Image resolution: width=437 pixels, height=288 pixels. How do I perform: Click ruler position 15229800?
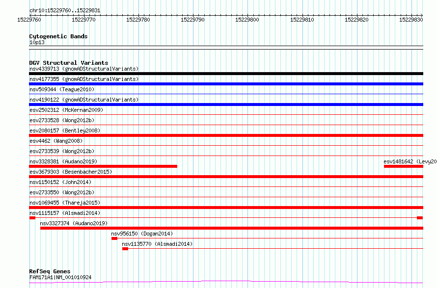pos(247,20)
